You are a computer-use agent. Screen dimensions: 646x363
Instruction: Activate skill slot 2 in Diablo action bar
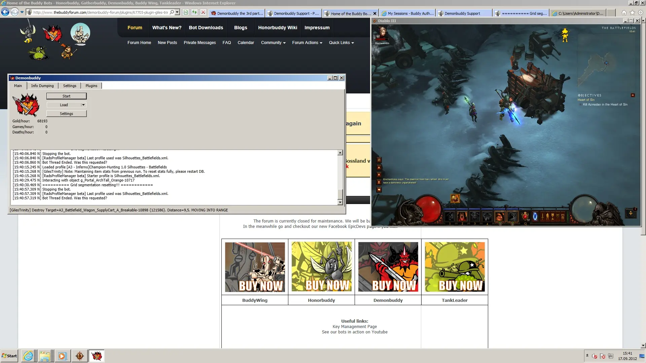(462, 217)
